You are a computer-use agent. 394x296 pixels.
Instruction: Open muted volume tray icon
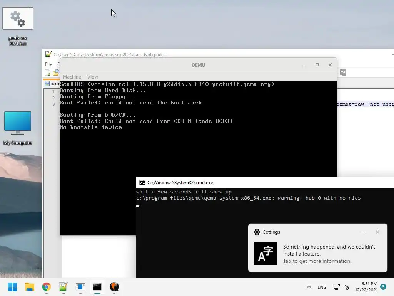pyautogui.click(x=346, y=287)
